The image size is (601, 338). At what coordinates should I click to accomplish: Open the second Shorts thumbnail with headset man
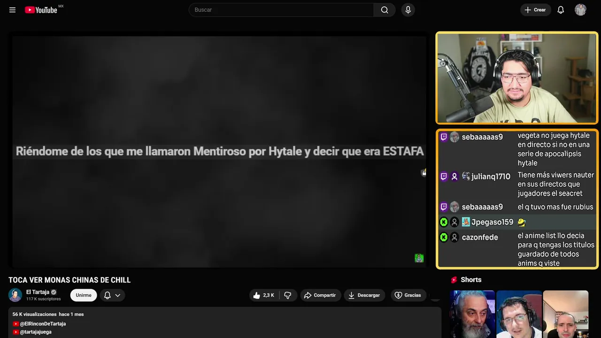pyautogui.click(x=519, y=314)
